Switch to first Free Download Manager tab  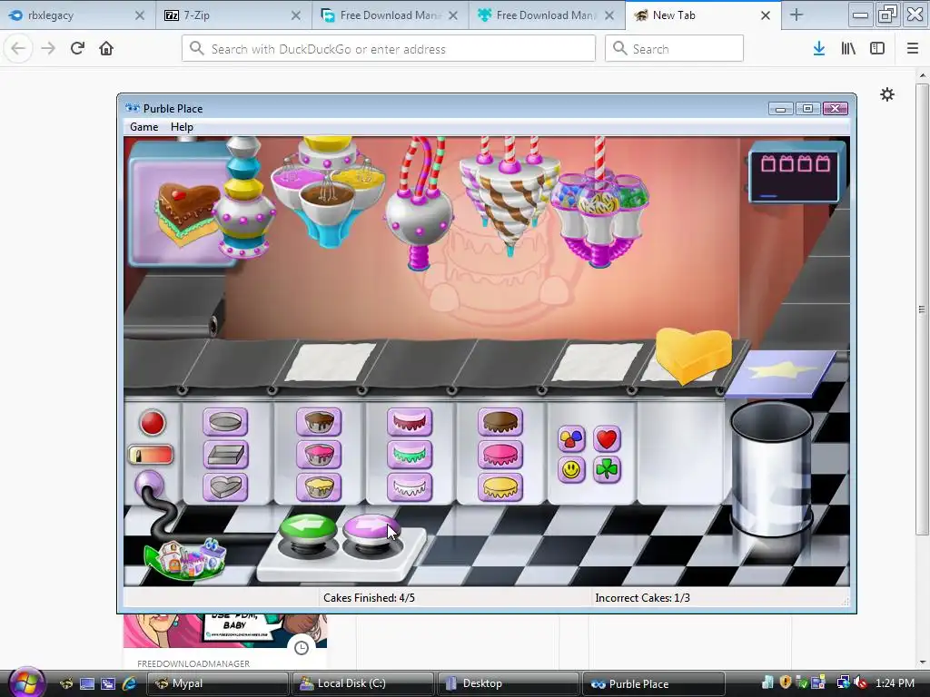391,15
